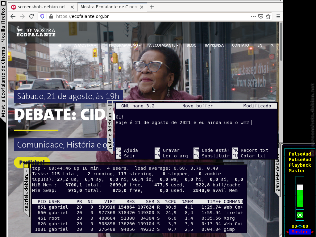Select the PID 660 firefo+ process row
This screenshot has width=316, height=237.
coord(138,213)
